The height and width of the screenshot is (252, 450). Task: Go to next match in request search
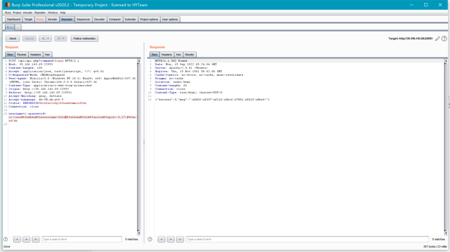(x=35, y=239)
